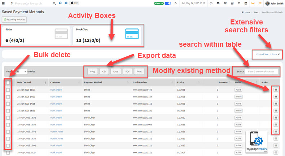Expand the search form panel
Image resolution: width=285 pixels, height=156 pixels.
coord(268,54)
